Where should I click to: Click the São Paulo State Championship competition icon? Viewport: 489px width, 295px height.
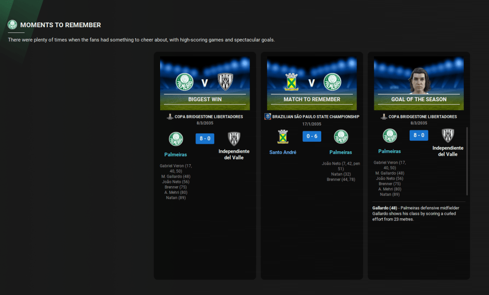[268, 116]
